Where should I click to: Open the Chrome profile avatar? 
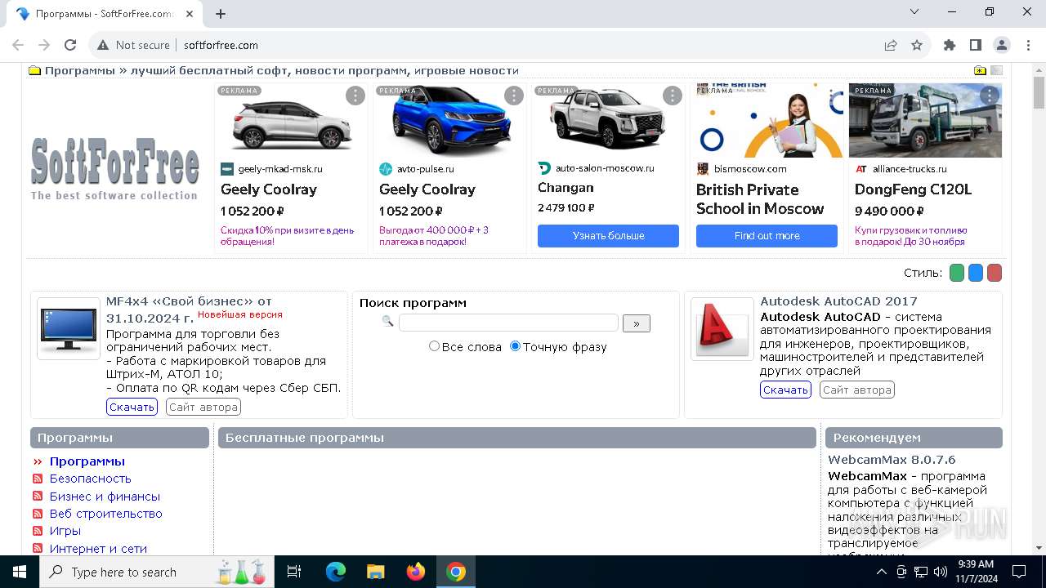pos(1002,45)
